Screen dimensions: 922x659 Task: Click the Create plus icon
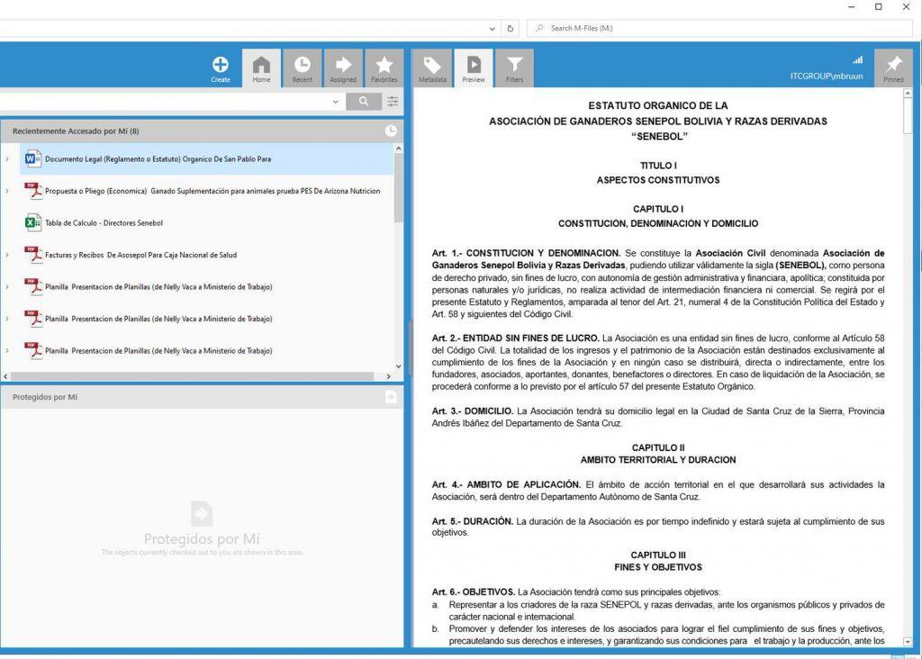[221, 66]
